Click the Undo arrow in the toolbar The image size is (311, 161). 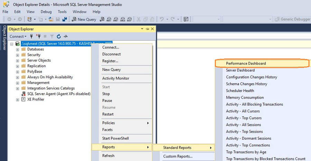pyautogui.click(x=161, y=19)
